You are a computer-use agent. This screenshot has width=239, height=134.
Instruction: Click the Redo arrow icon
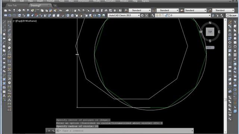coord(67,10)
